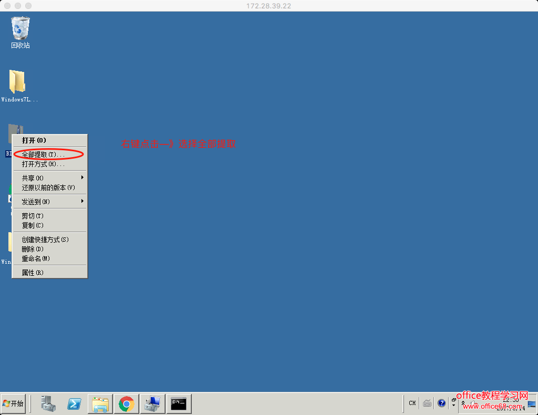Choose 删除(D) delete in the context menu
This screenshot has width=538, height=415.
(x=50, y=249)
